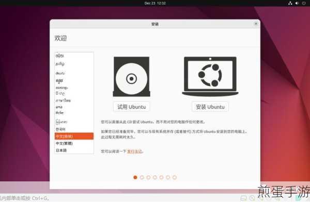Click the fourth (middle) page indicator dot
The width and height of the screenshot is (310, 202).
[x=155, y=177]
